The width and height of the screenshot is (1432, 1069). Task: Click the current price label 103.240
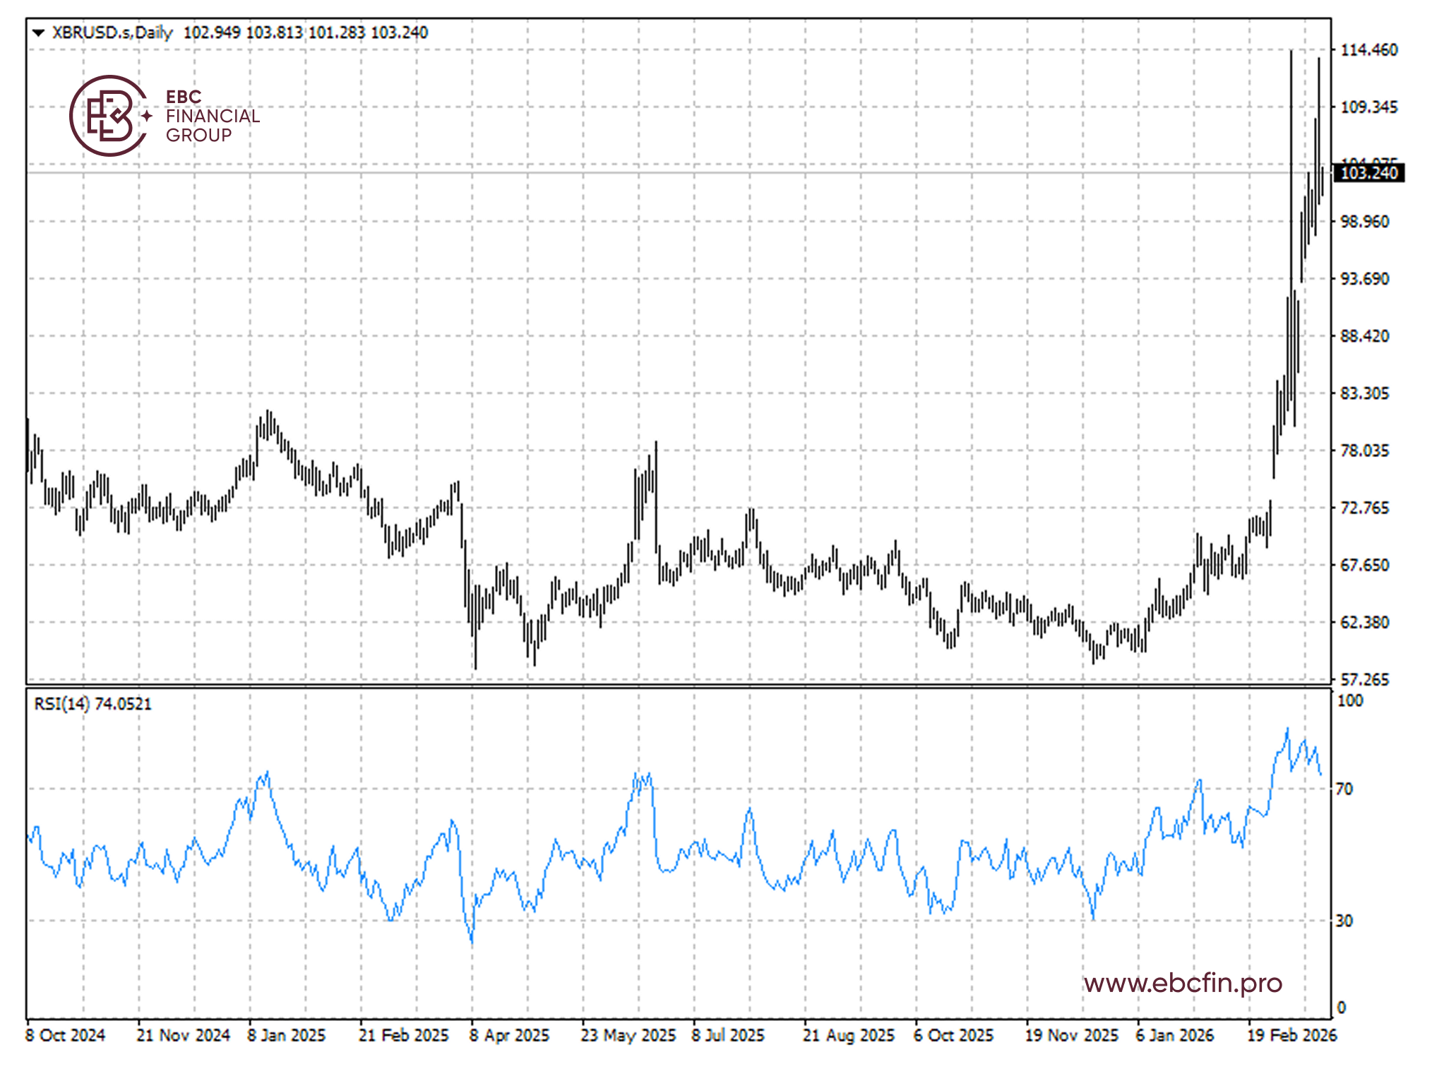[1368, 173]
